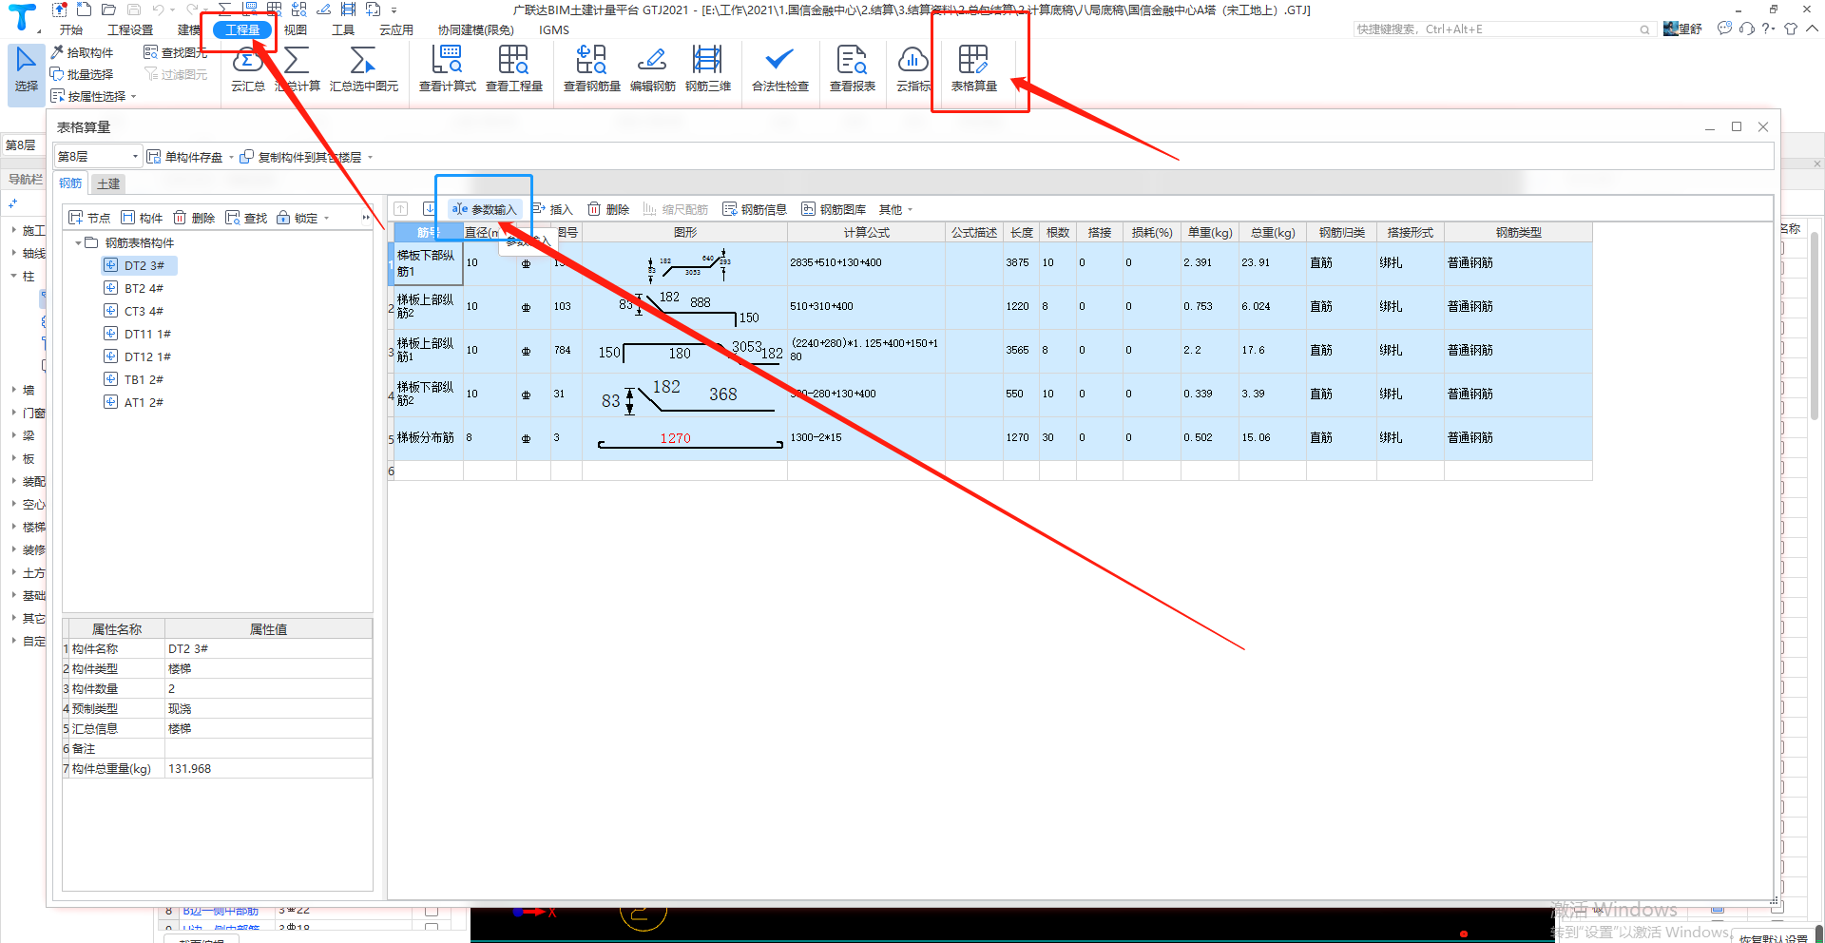This screenshot has width=1825, height=943.
Task: Open 云指标 cloud indicator tool
Action: click(x=912, y=68)
